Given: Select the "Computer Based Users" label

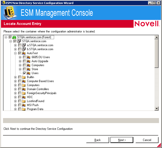Looking at the screenshot, I should (40, 81).
